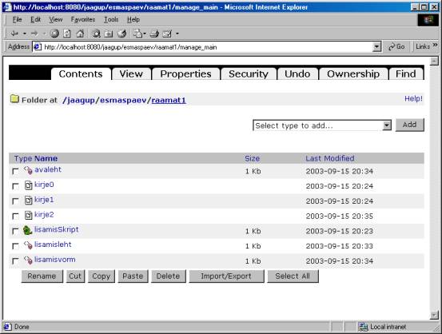
Task: Click the Stop loading toolbar icon
Action: pyautogui.click(x=54, y=34)
